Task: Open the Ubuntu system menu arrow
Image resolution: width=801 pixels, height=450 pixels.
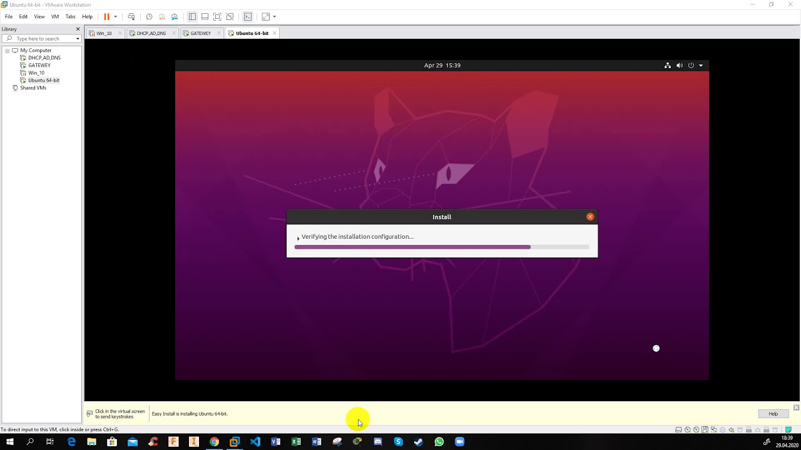Action: tap(701, 65)
